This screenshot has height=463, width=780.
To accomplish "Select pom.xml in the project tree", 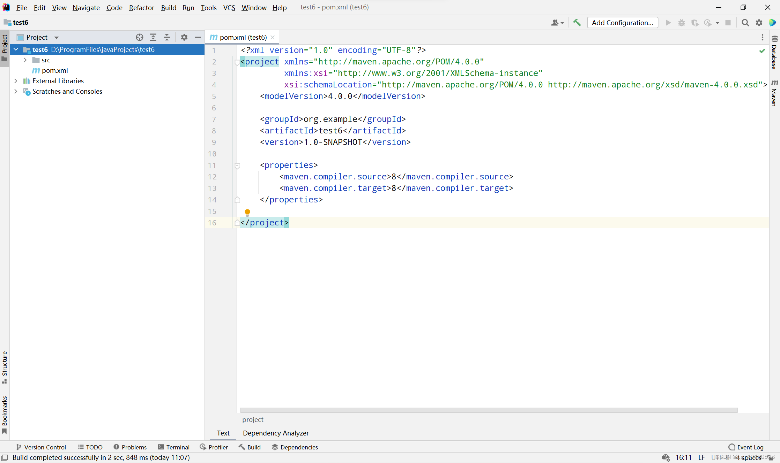I will tap(54, 70).
